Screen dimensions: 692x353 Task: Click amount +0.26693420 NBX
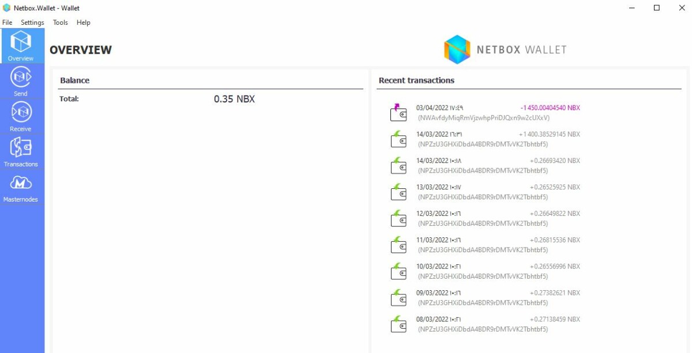tap(555, 161)
